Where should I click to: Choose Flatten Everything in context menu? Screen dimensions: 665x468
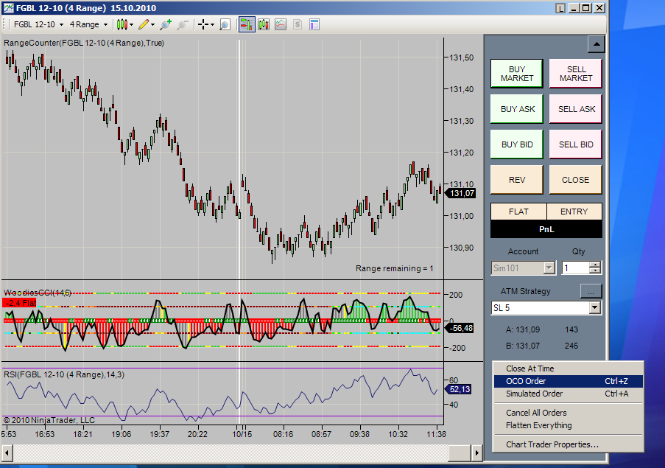(x=538, y=425)
